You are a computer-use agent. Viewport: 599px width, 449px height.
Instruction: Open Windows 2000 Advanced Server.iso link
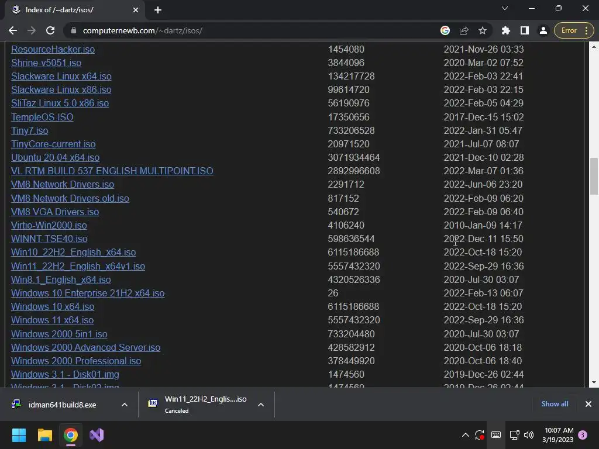click(85, 347)
